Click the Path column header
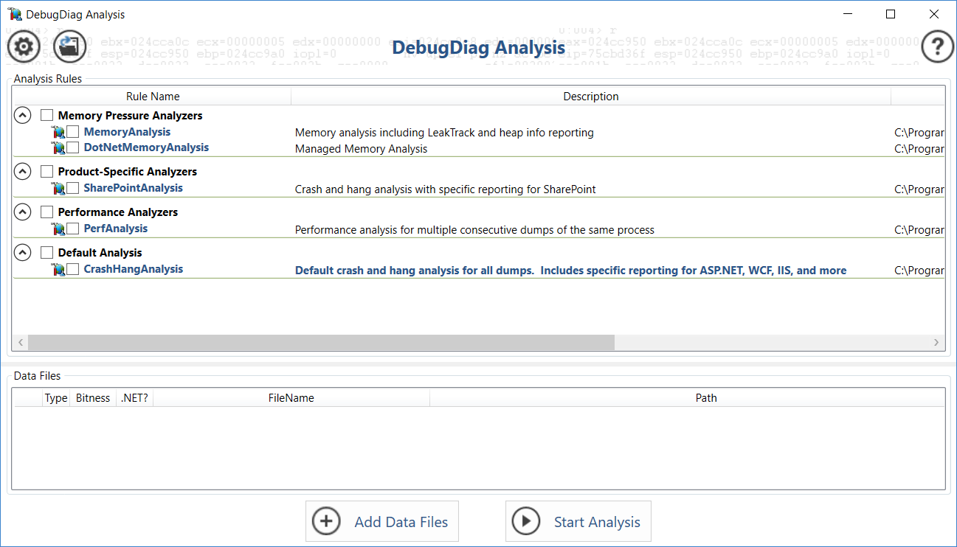This screenshot has width=957, height=547. tap(706, 398)
